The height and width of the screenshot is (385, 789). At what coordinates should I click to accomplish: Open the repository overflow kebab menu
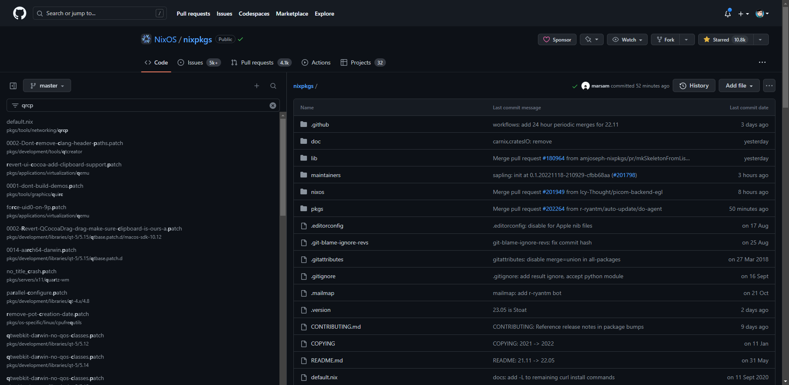point(762,62)
